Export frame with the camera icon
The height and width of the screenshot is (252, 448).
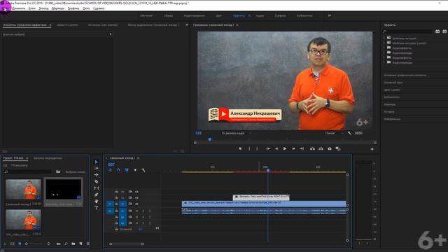[330, 148]
